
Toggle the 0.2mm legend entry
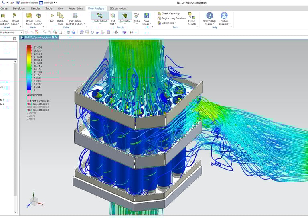[x=31, y=116]
